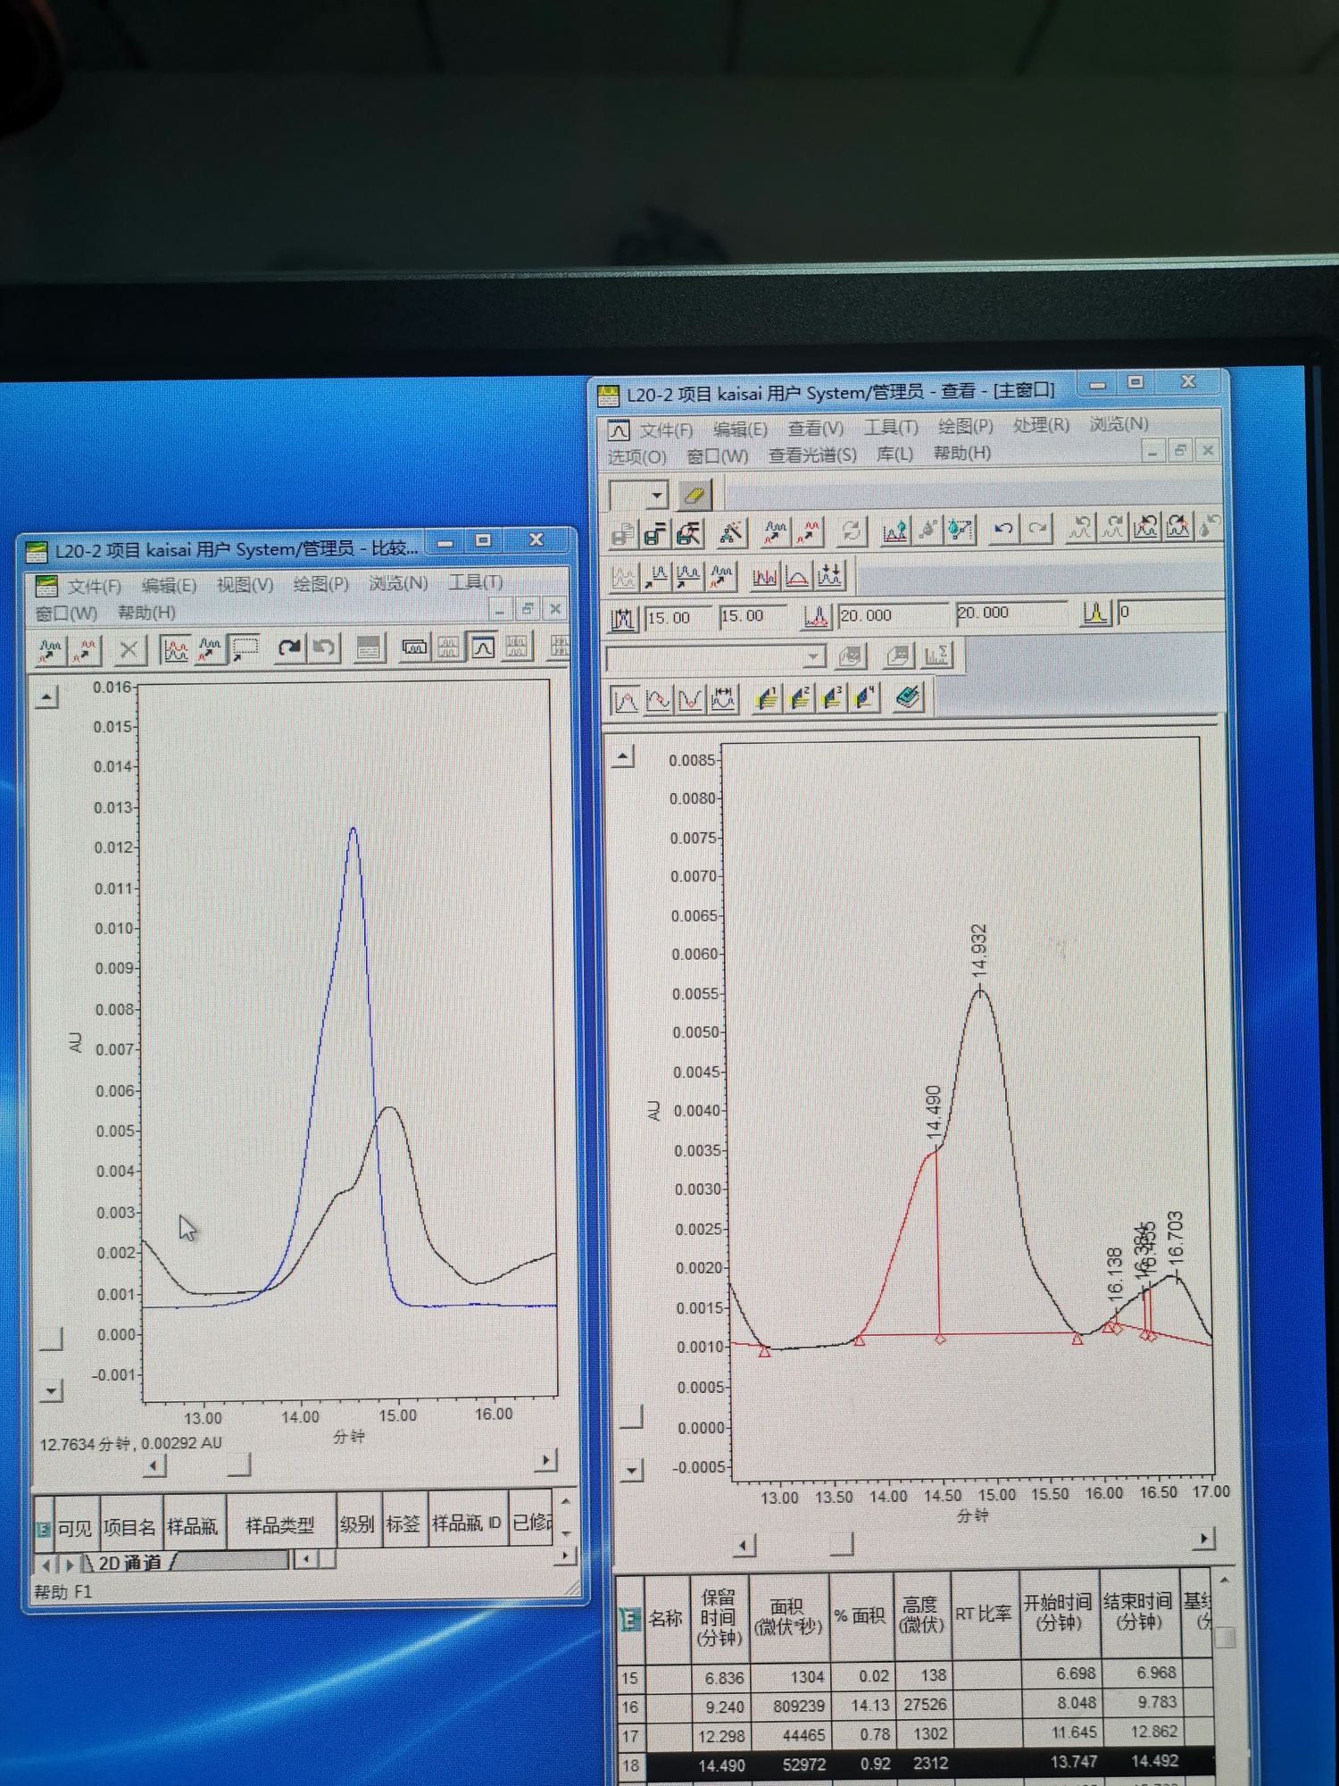Click the eraser icon in Review toolbar
Screen dimensions: 1339x1786
click(x=694, y=495)
